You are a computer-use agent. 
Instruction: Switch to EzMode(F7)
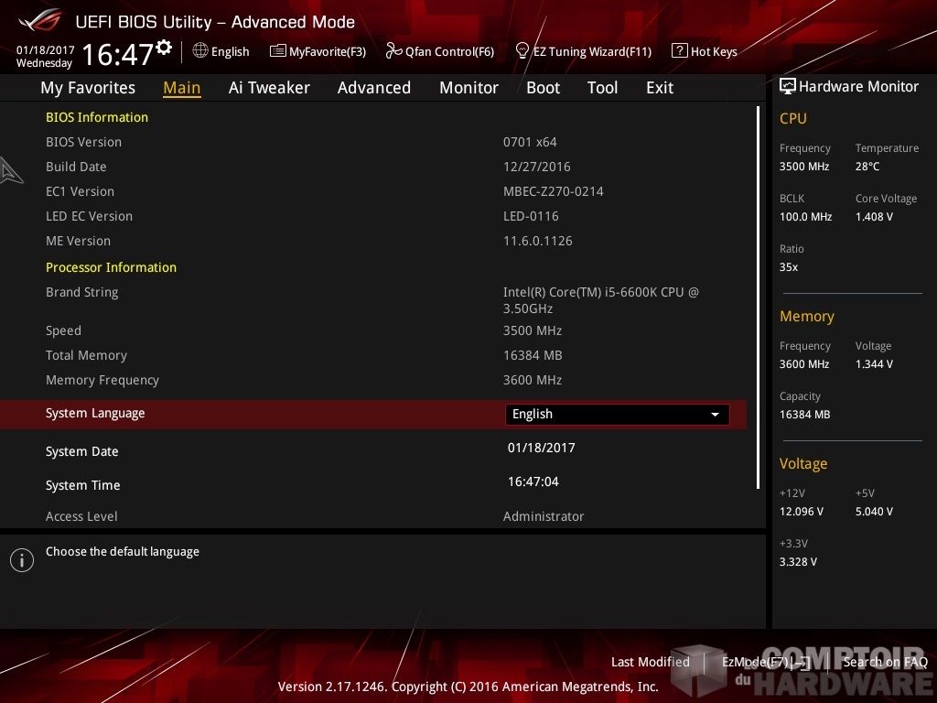765,662
